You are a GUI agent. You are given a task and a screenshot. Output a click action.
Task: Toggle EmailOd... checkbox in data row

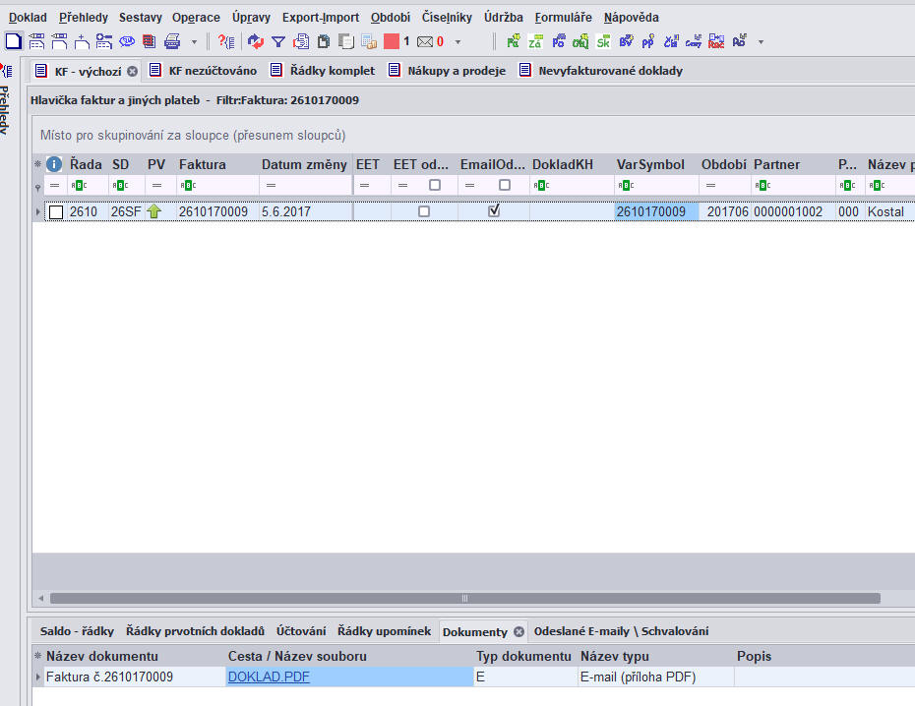click(494, 210)
